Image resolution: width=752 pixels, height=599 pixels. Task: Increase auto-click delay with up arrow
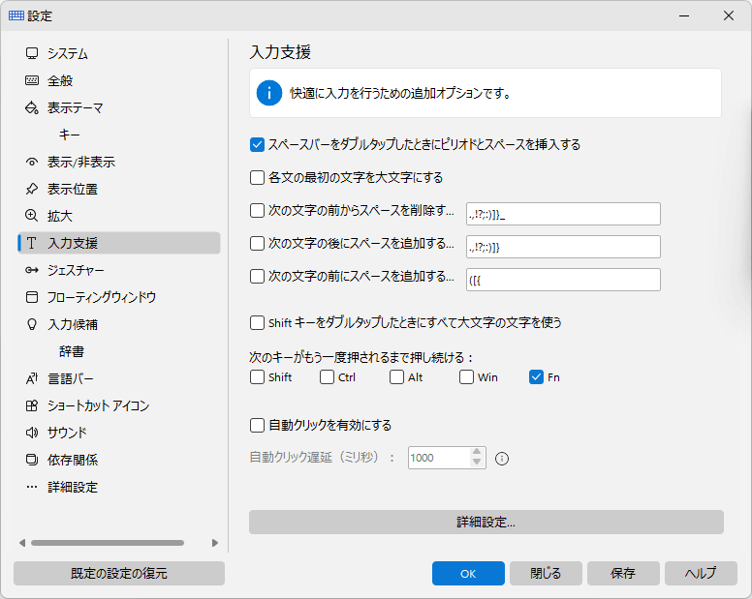point(476,452)
